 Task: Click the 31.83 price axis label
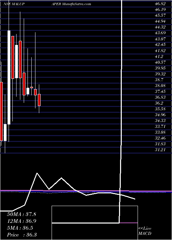(160, 144)
